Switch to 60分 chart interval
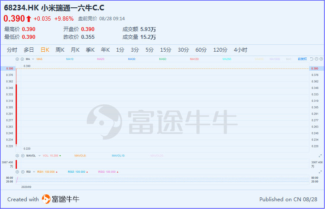The image size is (325, 209). point(201,50)
